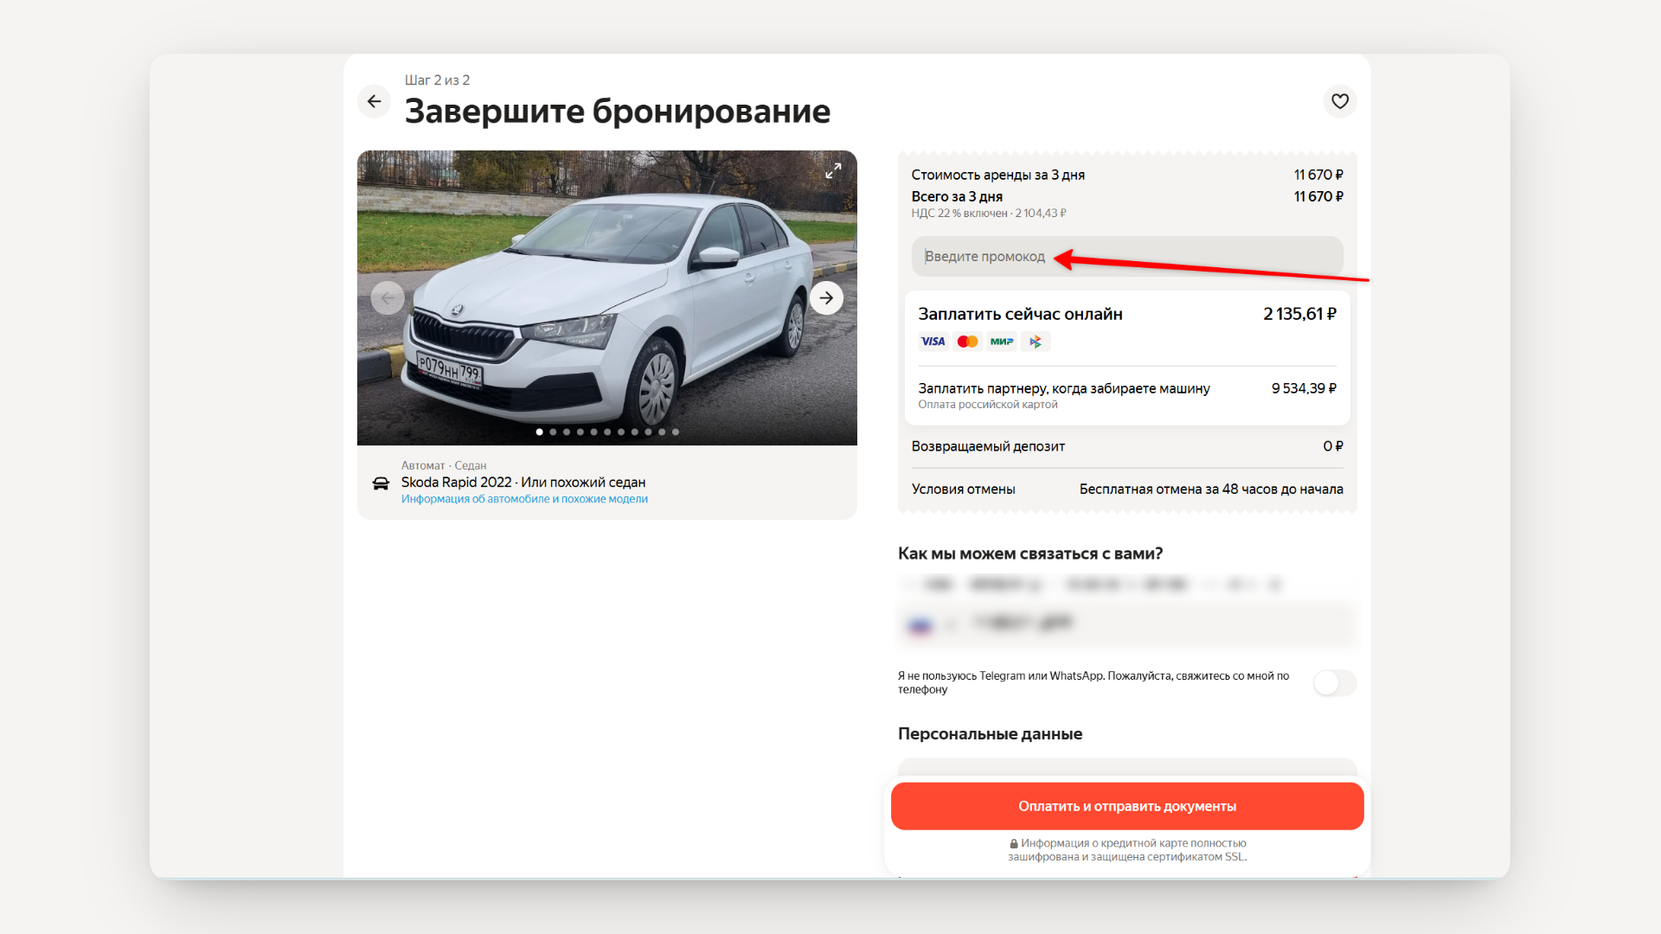Click the Yandex Pay icon
The width and height of the screenshot is (1661, 934).
[1036, 342]
